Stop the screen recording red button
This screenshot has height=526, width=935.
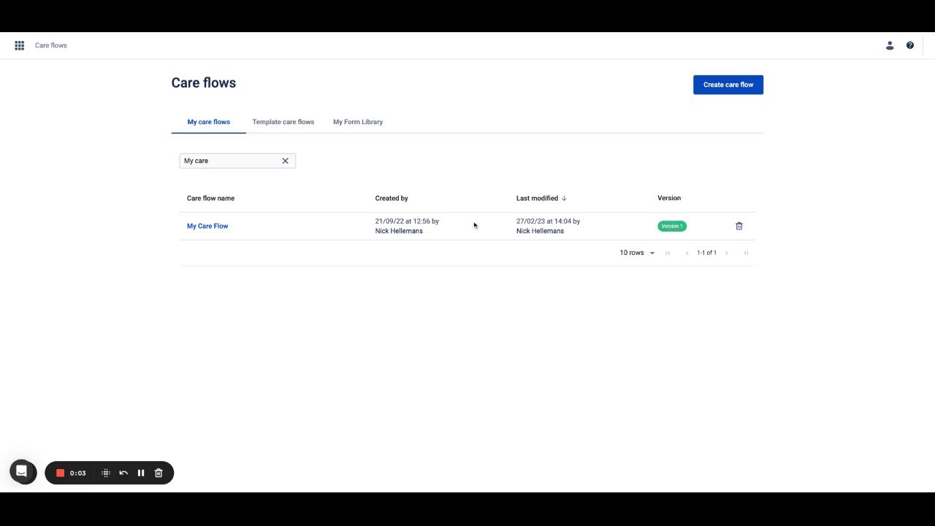[x=61, y=473]
